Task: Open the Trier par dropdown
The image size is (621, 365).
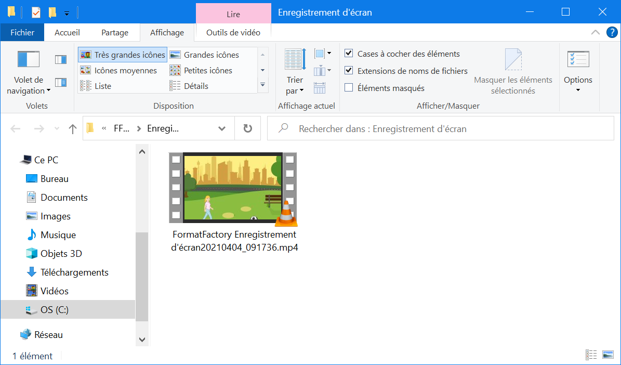Action: click(x=295, y=72)
